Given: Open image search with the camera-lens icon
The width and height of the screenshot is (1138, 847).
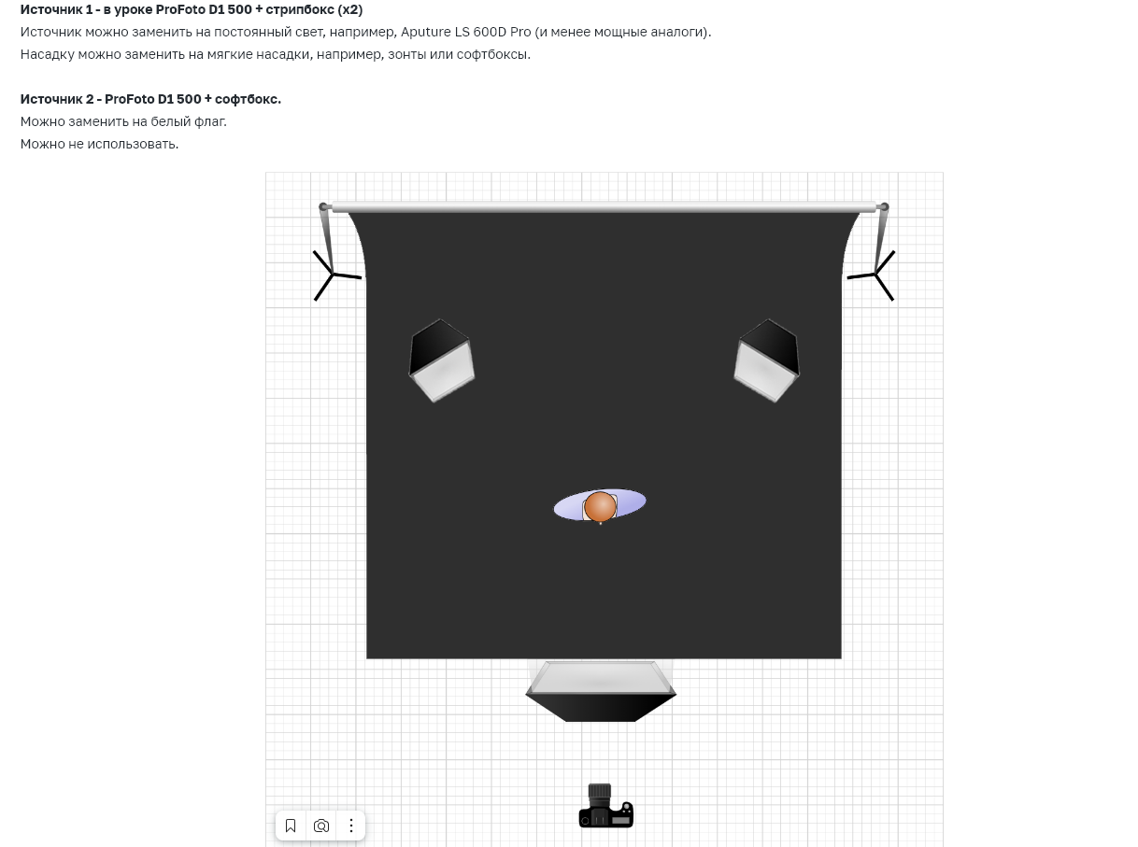Looking at the screenshot, I should [x=321, y=826].
